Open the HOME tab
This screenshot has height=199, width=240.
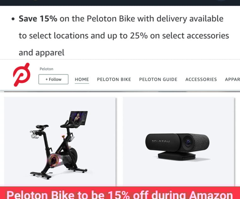click(82, 80)
